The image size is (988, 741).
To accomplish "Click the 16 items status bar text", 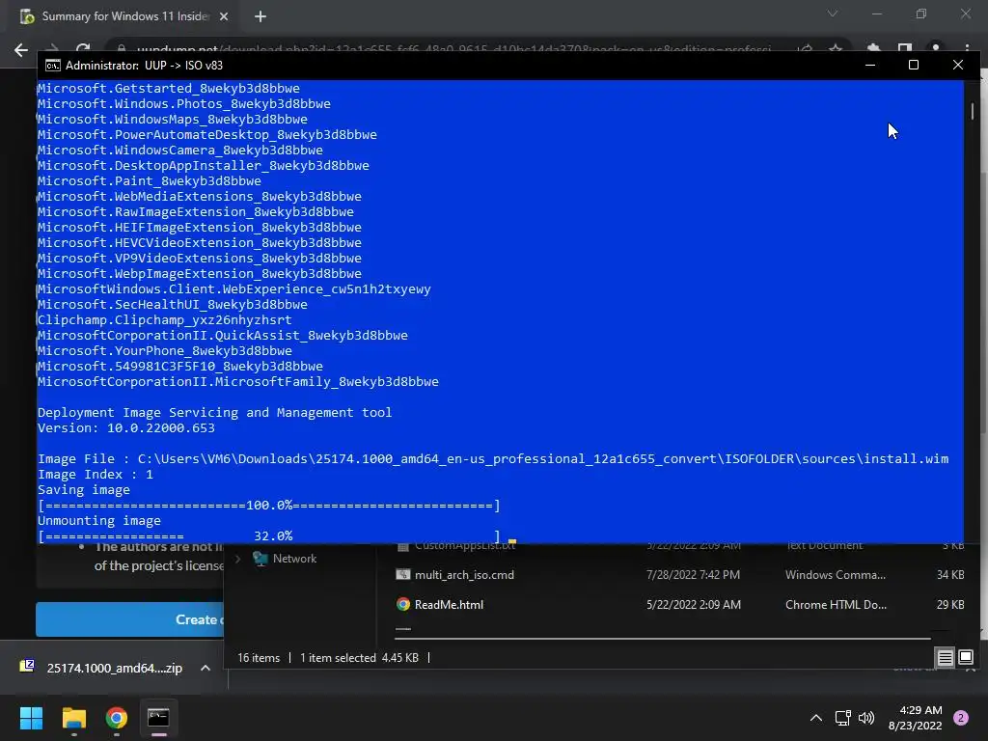I will coord(259,658).
